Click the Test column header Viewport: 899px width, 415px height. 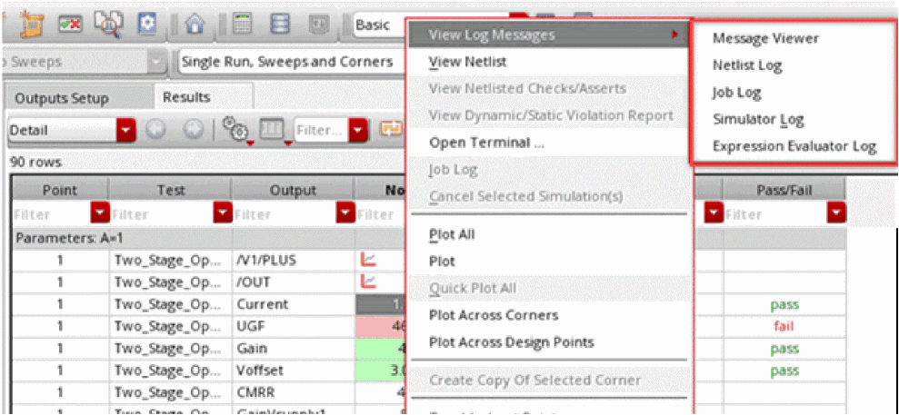(x=170, y=189)
